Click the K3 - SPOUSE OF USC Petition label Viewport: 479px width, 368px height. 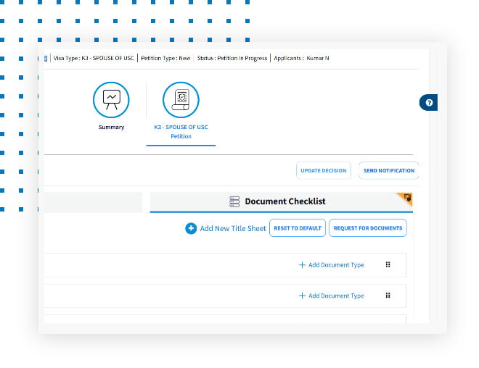pyautogui.click(x=181, y=132)
